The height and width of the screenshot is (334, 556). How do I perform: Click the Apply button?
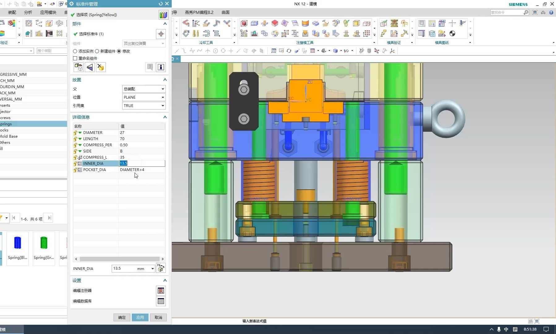[140, 317]
